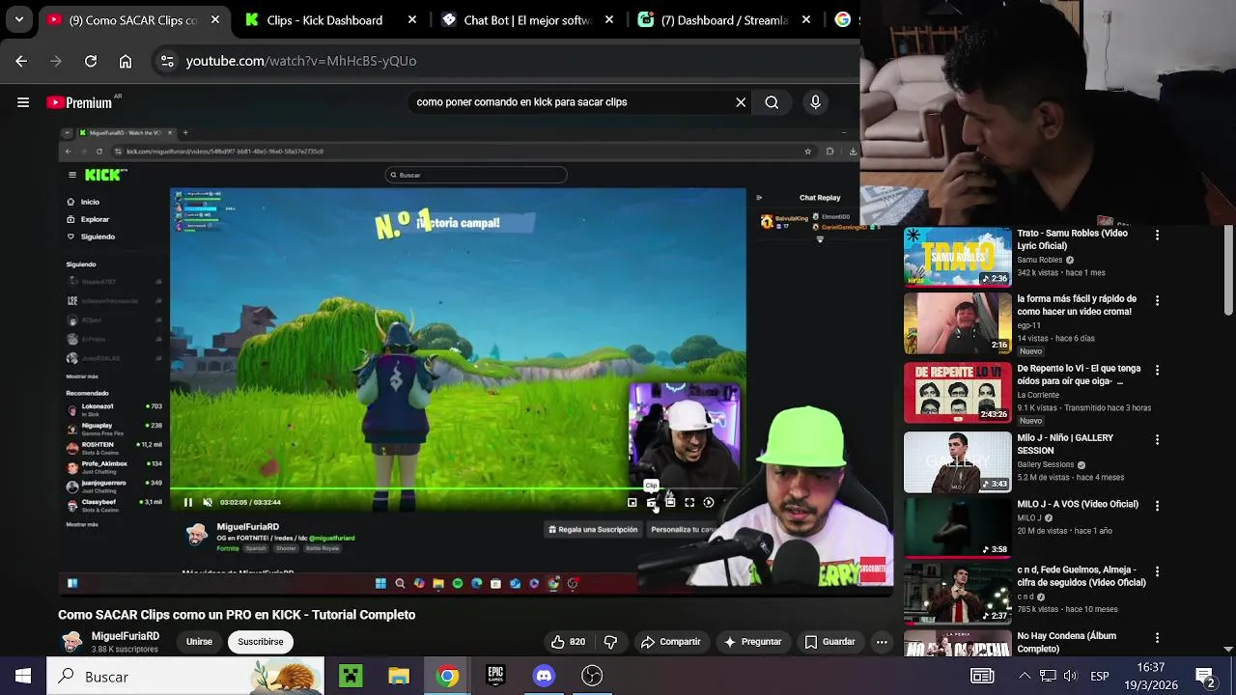The width and height of the screenshot is (1236, 695).
Task: Open MILO J - A VOS video title
Action: point(1078,504)
